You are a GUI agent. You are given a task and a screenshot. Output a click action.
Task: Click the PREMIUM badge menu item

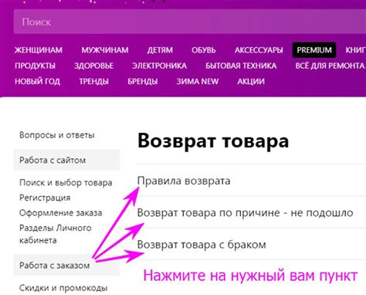coord(314,50)
